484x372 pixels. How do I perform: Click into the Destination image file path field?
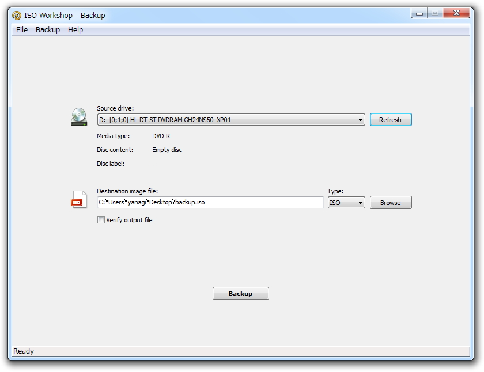pos(210,202)
